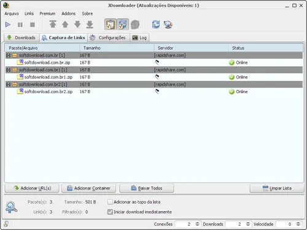Viewport: 307px width, 230px height.
Task: Click the Conexões value field
Action: (185, 224)
